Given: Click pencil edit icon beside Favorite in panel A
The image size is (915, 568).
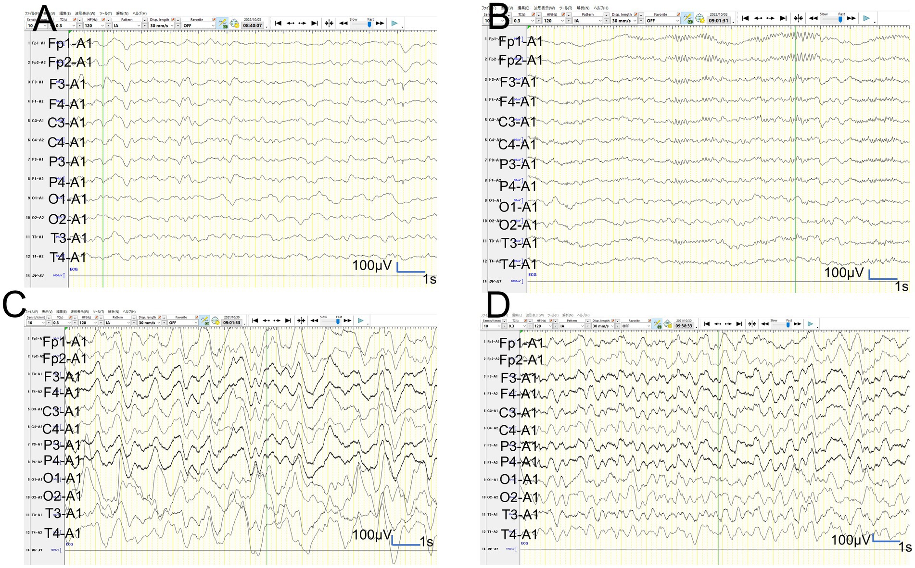Looking at the screenshot, I should [214, 20].
